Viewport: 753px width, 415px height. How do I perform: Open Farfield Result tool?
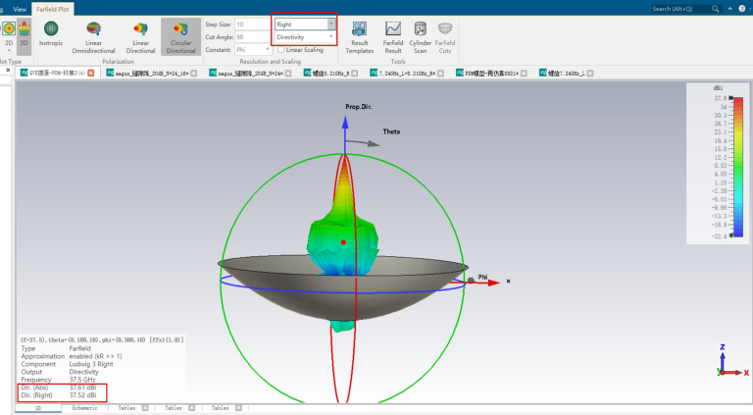tap(393, 37)
